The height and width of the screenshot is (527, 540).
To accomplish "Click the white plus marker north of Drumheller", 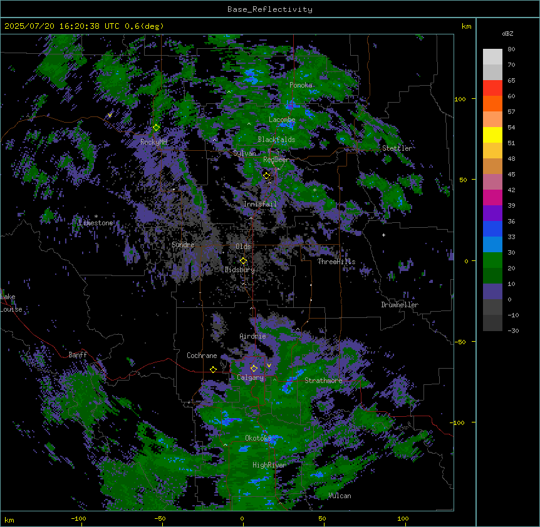I will (x=383, y=235).
